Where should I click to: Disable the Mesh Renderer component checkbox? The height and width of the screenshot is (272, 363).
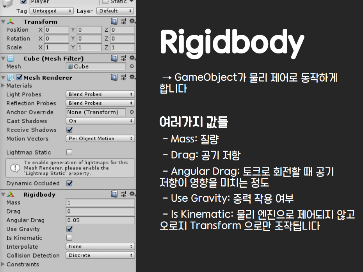[19, 77]
